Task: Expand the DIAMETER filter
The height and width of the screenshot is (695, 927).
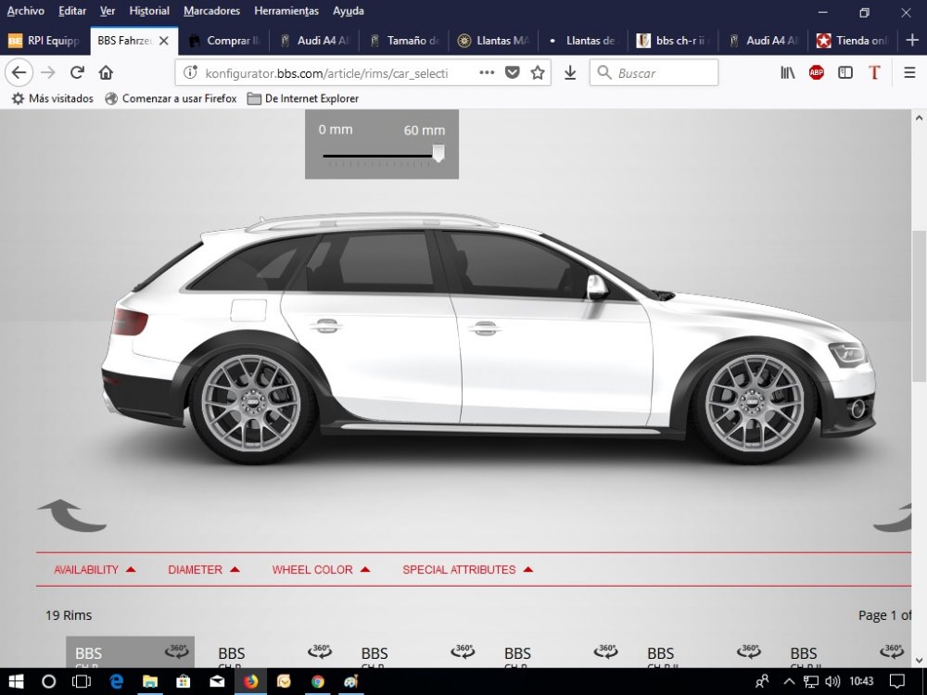Action: point(203,570)
